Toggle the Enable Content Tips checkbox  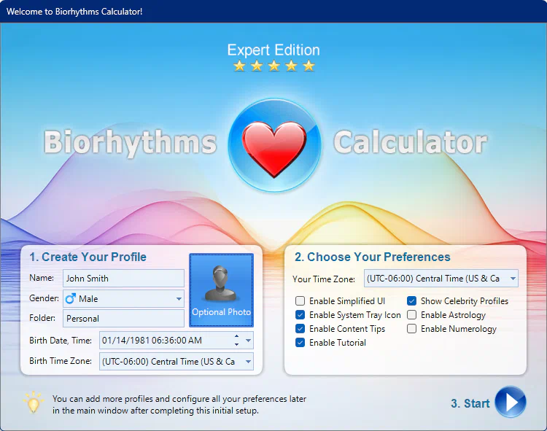click(x=300, y=329)
